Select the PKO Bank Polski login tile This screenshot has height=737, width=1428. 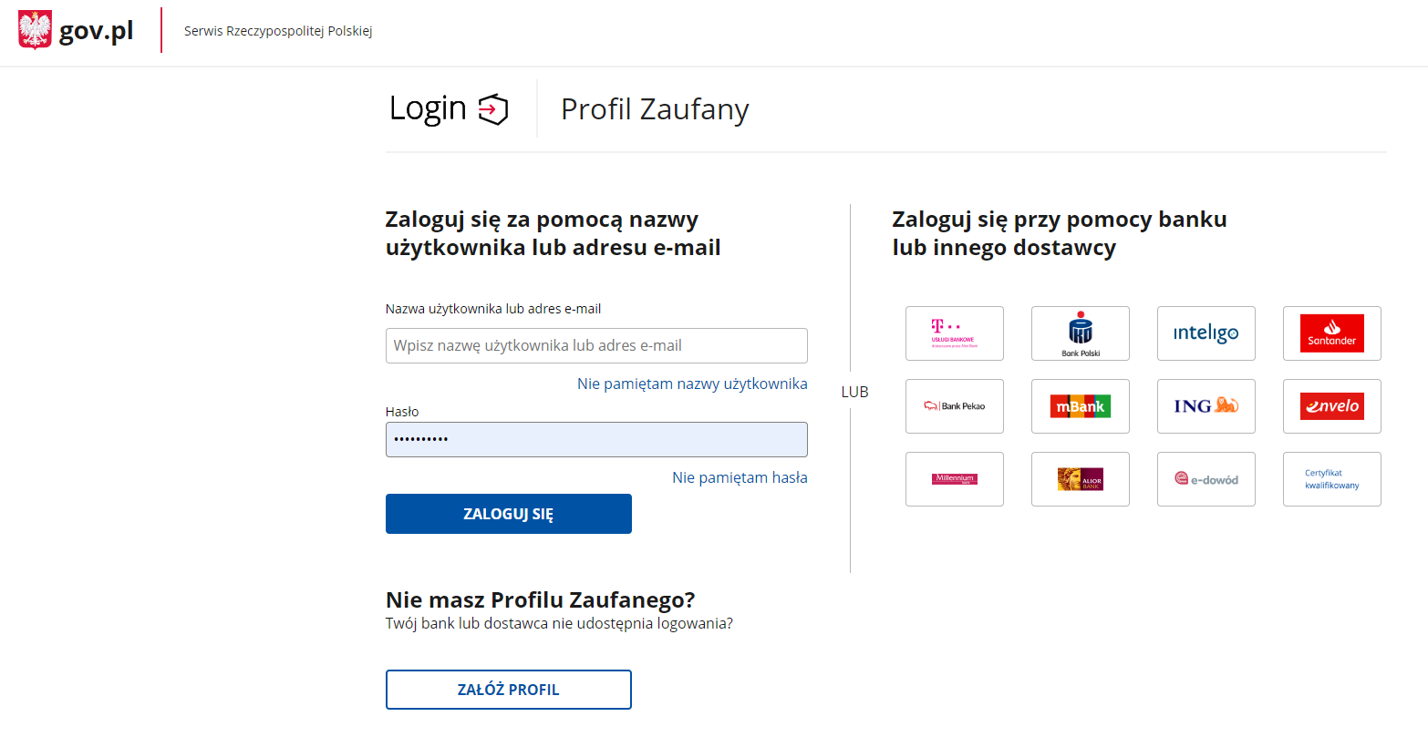[1081, 333]
